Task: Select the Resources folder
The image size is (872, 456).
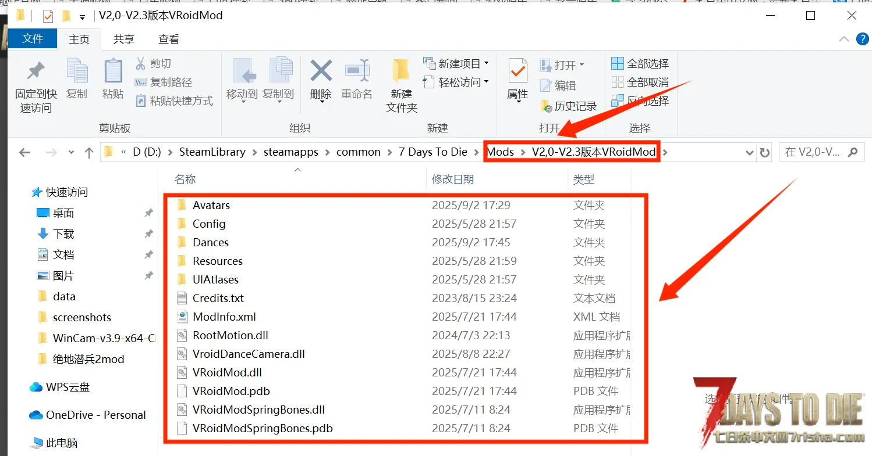Action: [218, 261]
